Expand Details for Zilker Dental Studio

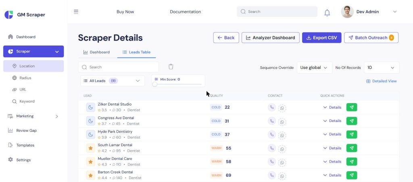click(x=332, y=107)
